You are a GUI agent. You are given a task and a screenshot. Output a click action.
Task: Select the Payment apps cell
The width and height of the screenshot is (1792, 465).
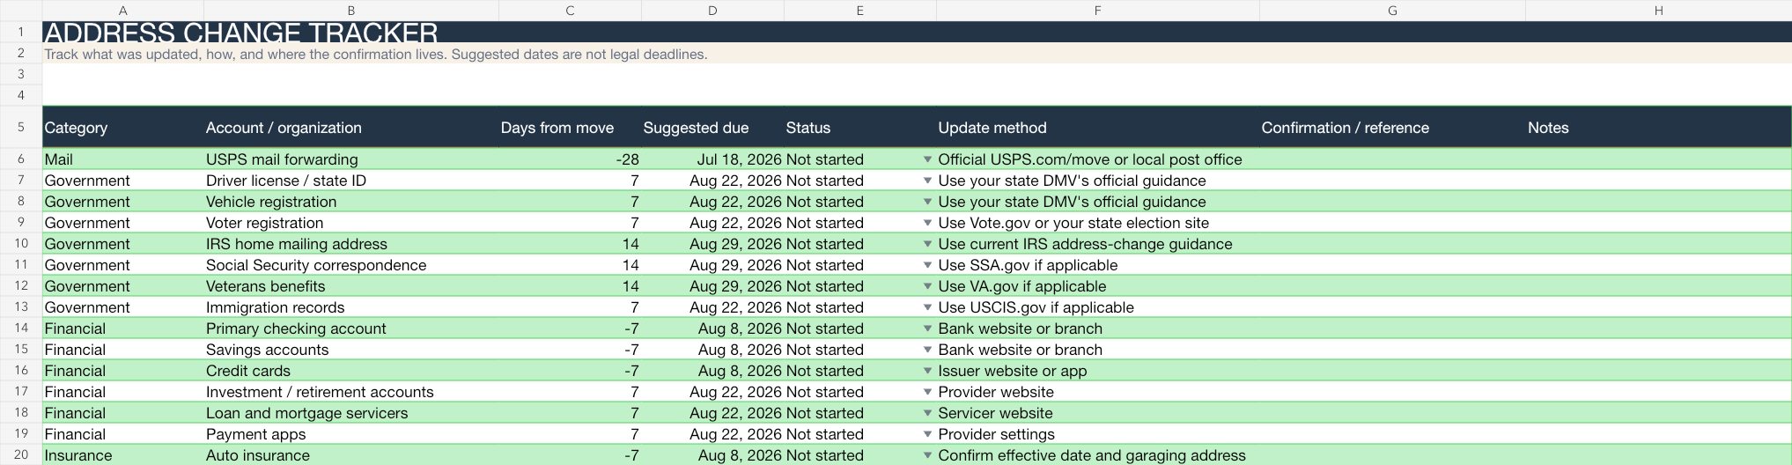(x=350, y=434)
